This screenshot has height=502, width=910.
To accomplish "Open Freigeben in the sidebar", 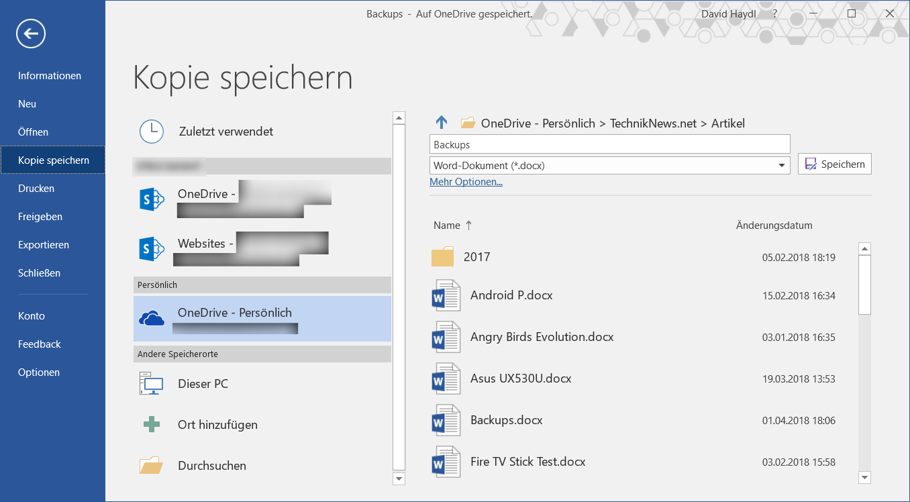I will tap(40, 217).
